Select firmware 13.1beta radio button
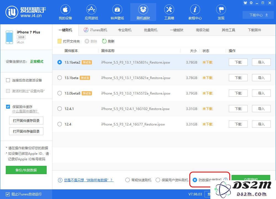This screenshot has width=276, height=199. pos(60,78)
